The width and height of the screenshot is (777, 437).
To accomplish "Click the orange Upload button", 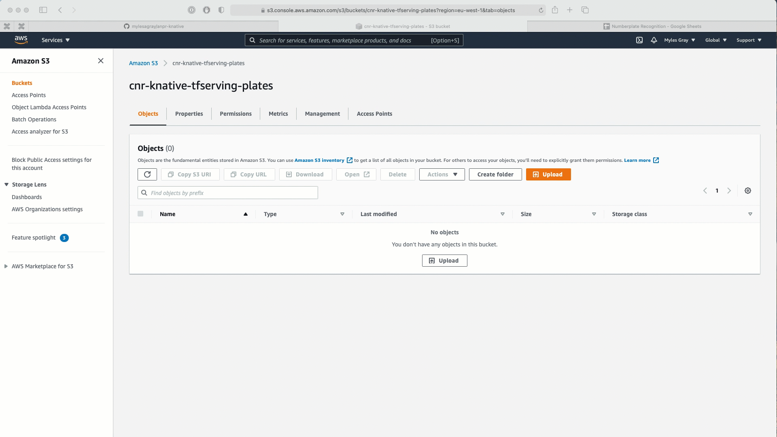I will tap(548, 174).
